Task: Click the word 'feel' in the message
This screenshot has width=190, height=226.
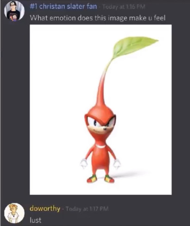Action: 159,18
